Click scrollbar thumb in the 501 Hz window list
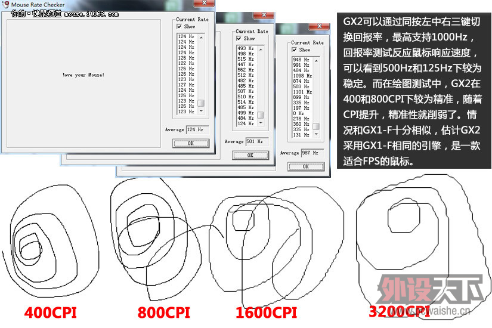 [261, 115]
